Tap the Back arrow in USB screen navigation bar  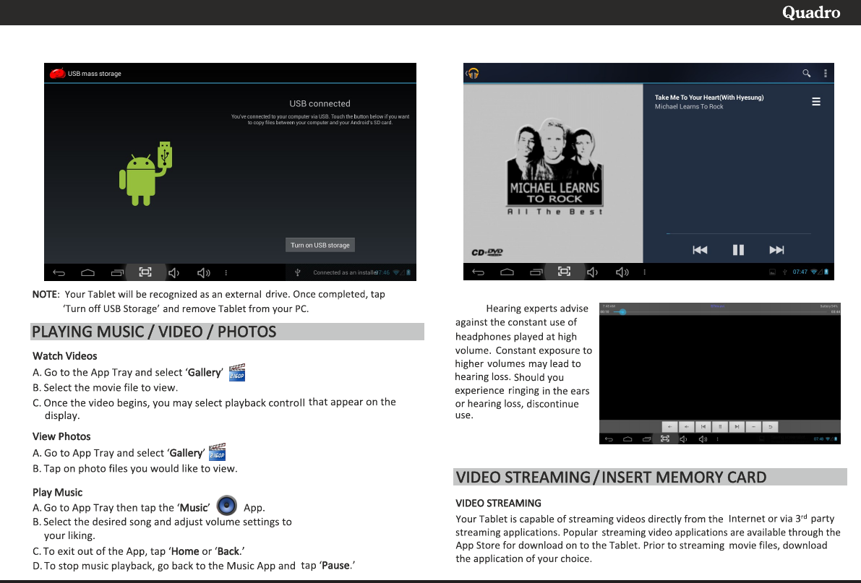pyautogui.click(x=59, y=272)
